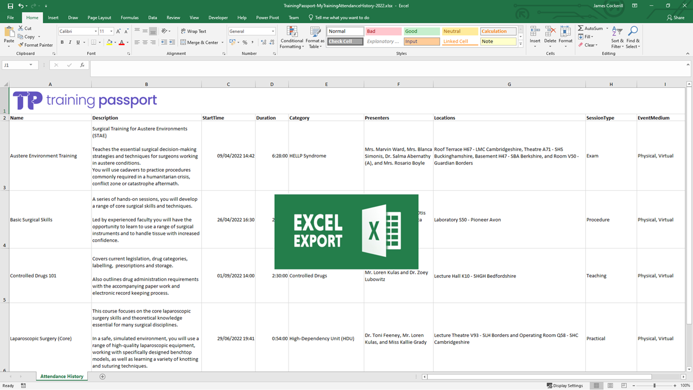Open the font name dropdown (Calibri)

click(x=95, y=31)
